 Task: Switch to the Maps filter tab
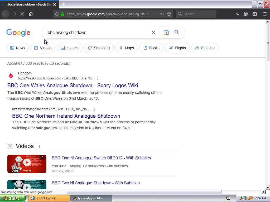click(x=127, y=48)
